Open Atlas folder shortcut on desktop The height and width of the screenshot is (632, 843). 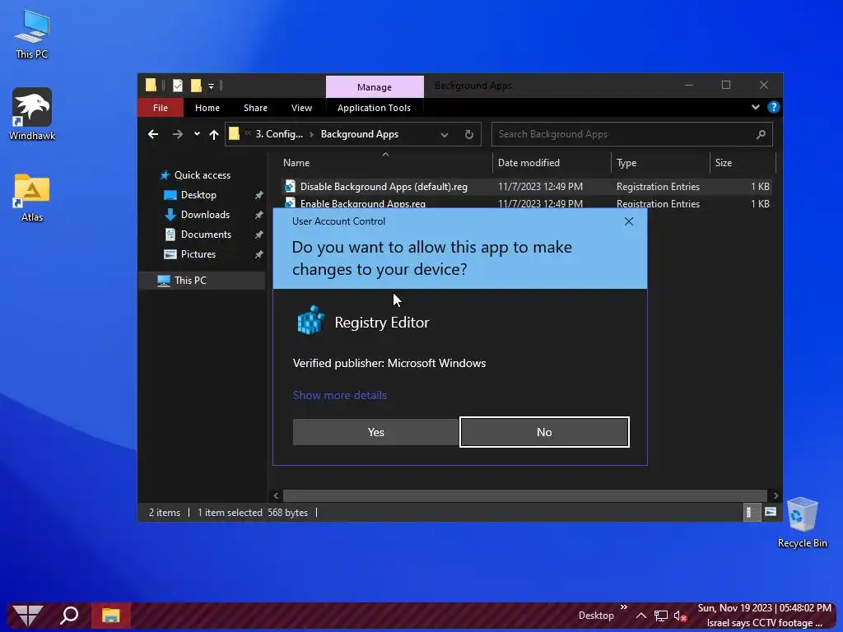32,197
